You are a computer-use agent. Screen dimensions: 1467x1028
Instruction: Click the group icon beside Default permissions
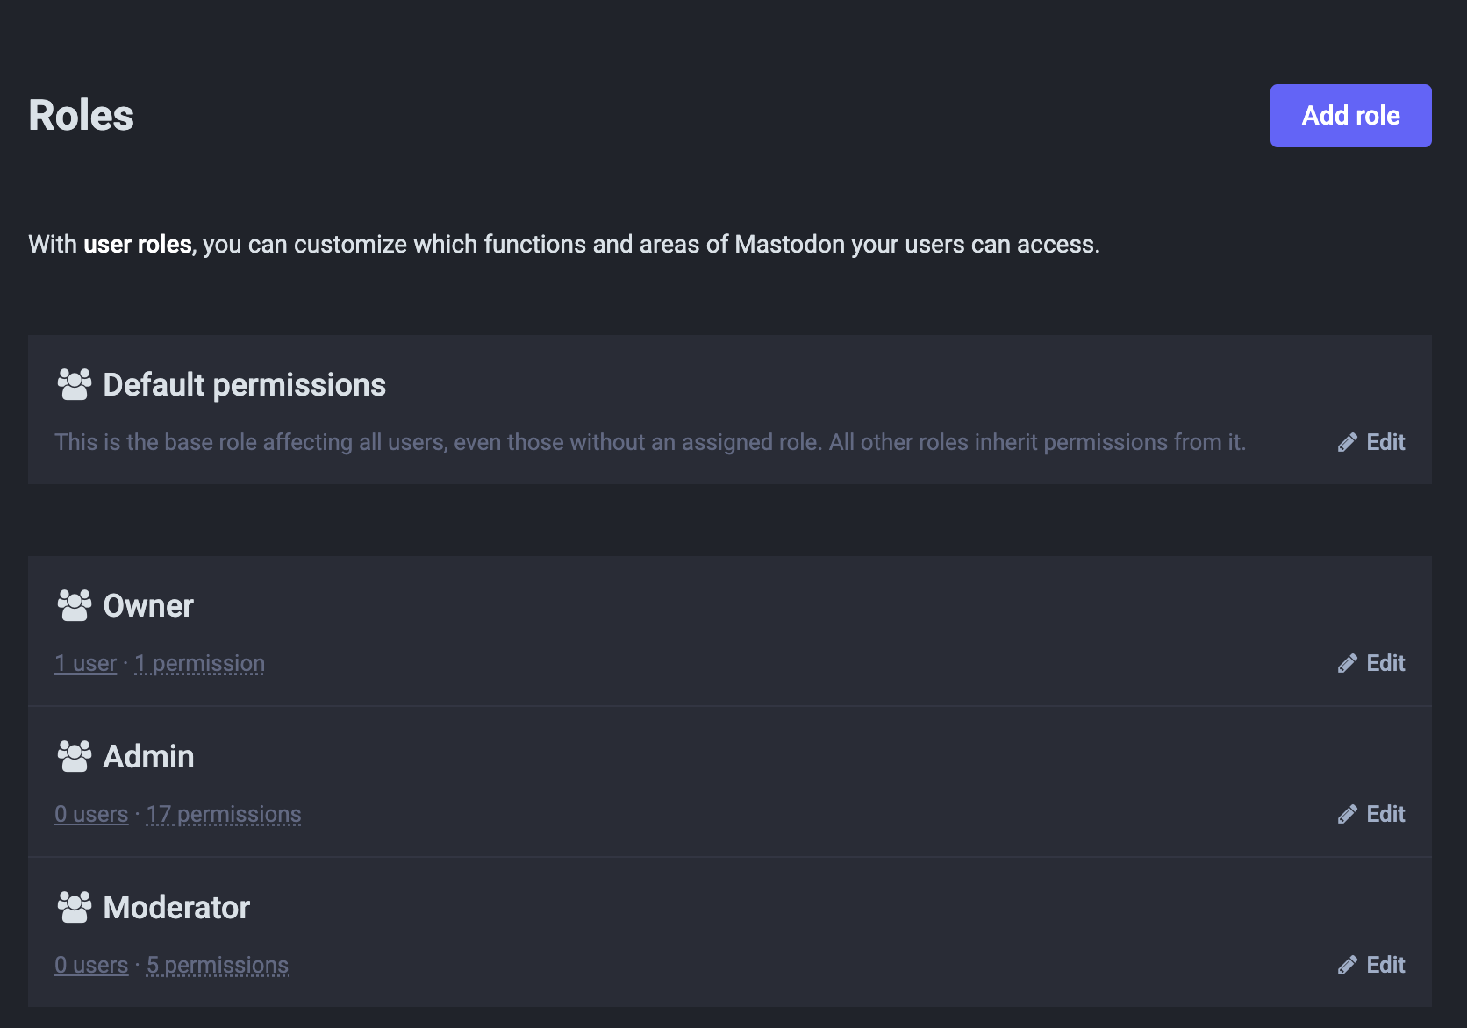tap(75, 384)
